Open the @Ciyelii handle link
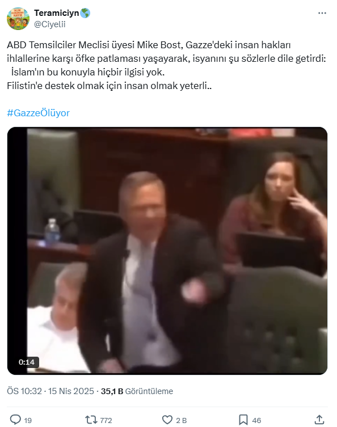Screen dimensions: 337x427 49,24
